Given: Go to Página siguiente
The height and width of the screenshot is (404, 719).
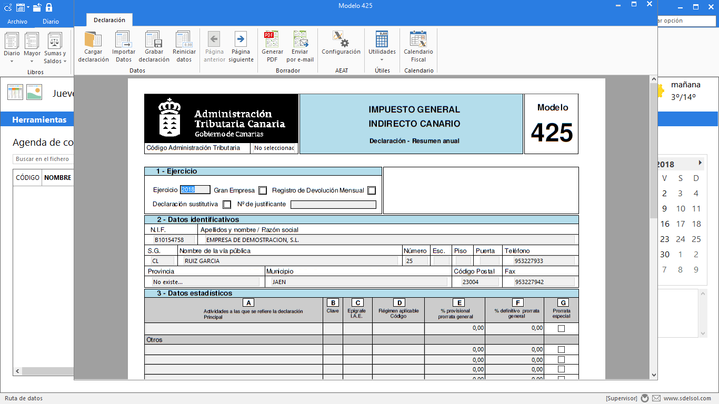Looking at the screenshot, I should 241,47.
